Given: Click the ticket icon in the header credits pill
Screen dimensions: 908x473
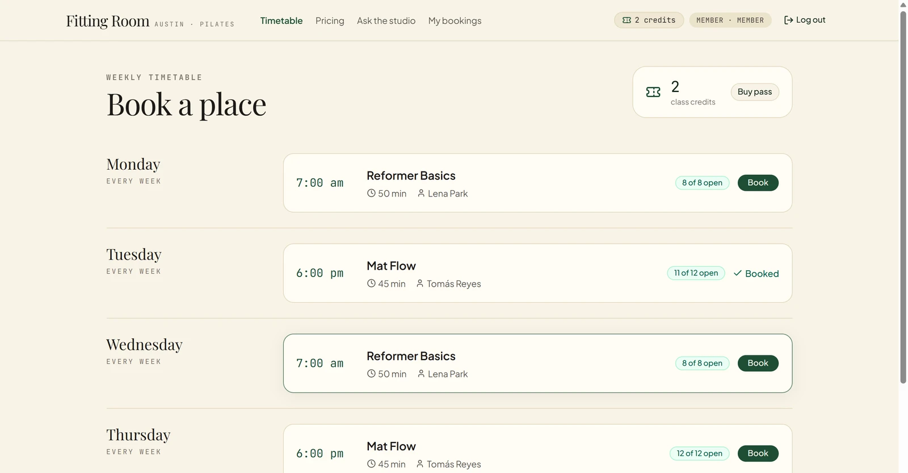Looking at the screenshot, I should pos(627,20).
